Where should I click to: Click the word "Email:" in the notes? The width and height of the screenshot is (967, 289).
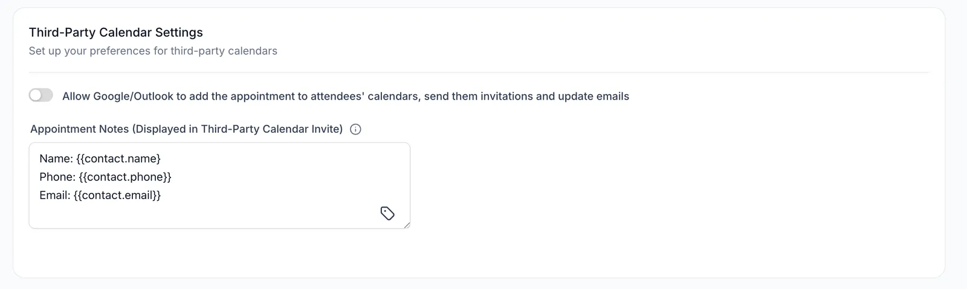click(x=55, y=195)
